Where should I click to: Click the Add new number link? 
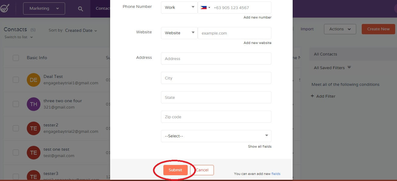257,17
